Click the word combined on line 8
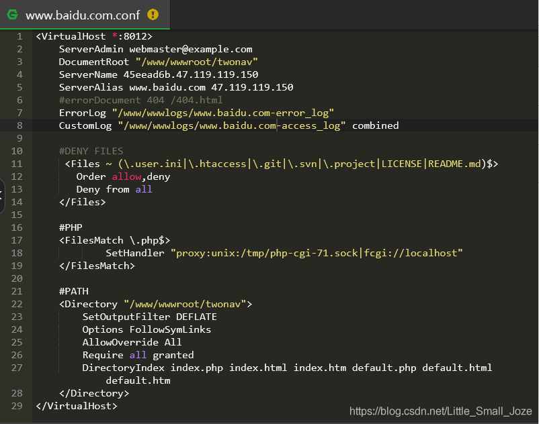 tap(376, 125)
